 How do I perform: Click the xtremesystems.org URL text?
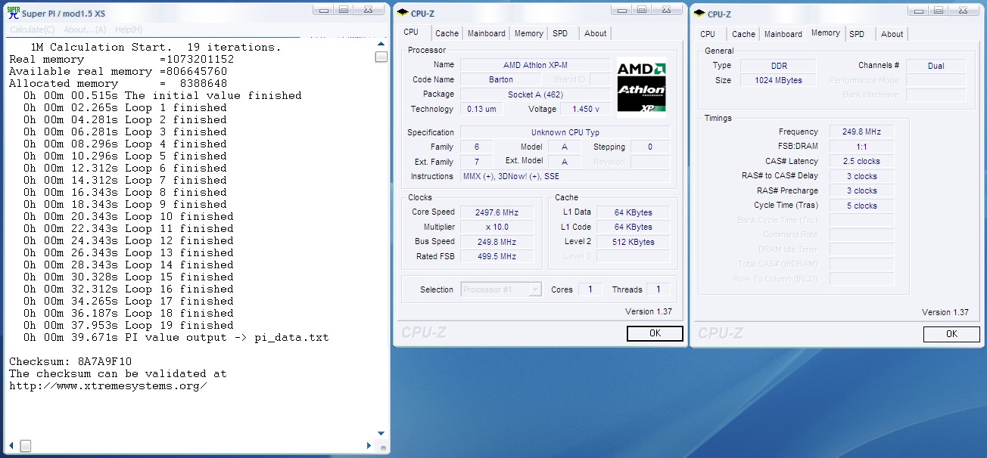click(x=107, y=385)
